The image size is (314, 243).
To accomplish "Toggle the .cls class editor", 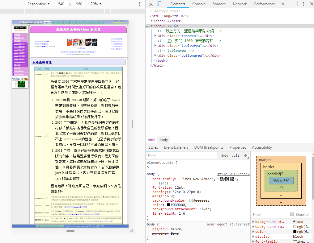I will click(x=235, y=156).
